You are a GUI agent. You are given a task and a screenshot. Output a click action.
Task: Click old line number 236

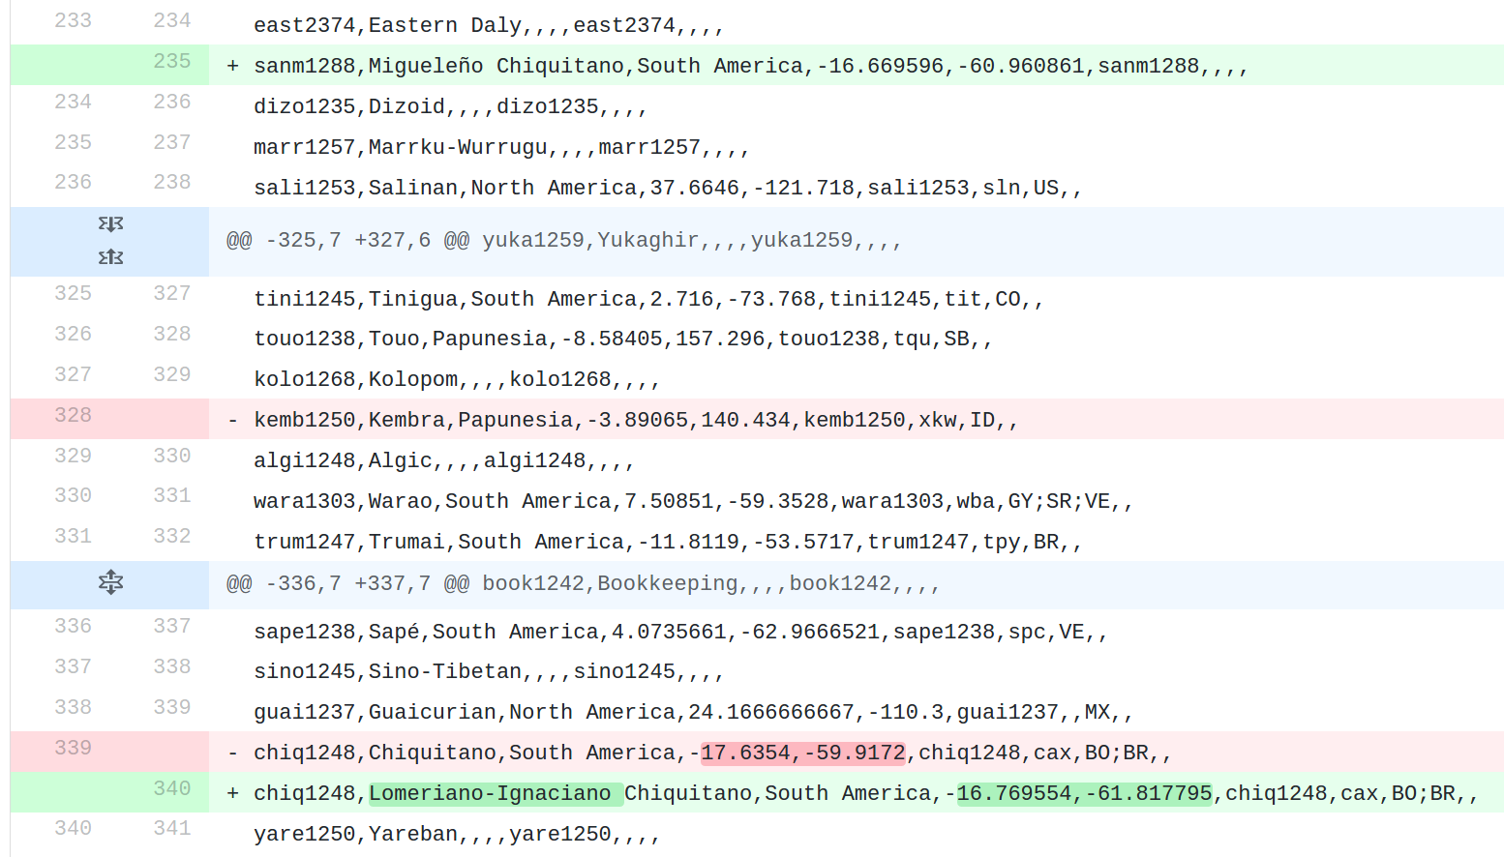(x=73, y=182)
